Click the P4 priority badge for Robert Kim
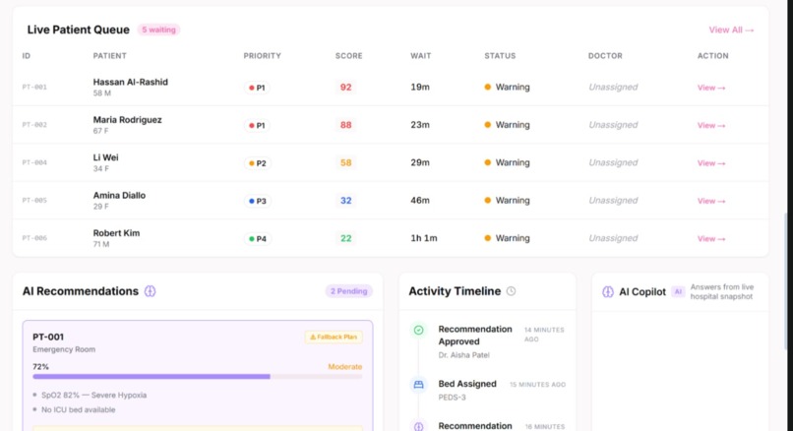Viewport: 793px width, 431px height. 258,239
